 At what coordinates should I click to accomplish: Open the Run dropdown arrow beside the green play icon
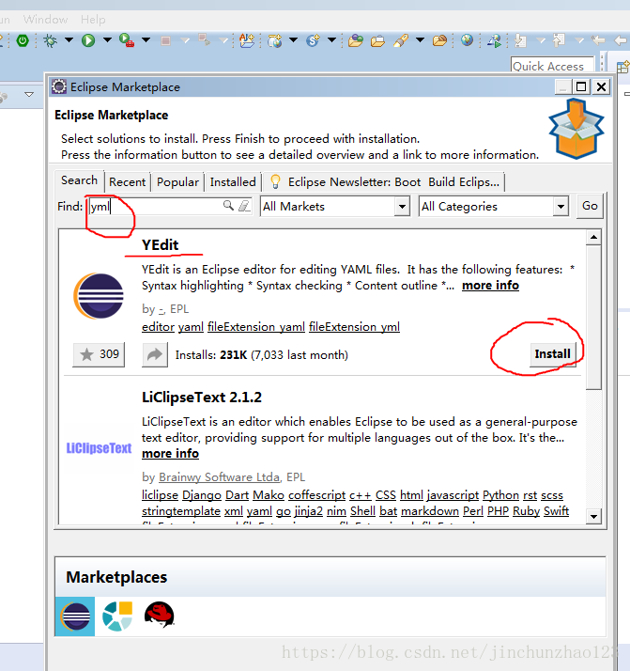tap(107, 40)
